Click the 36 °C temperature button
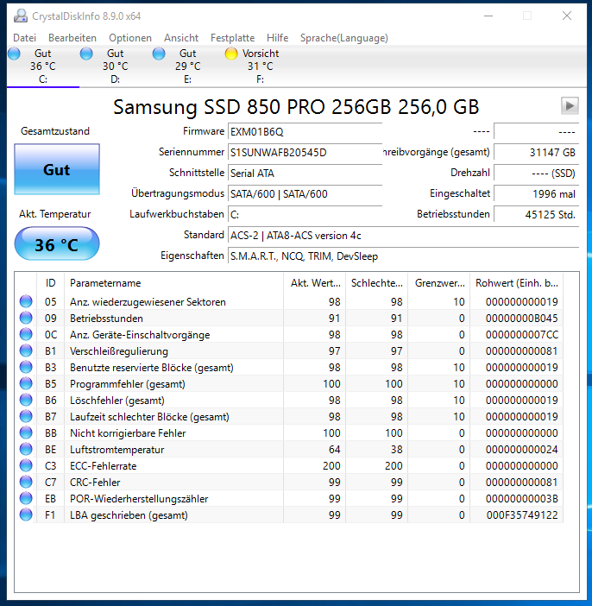 pos(57,244)
